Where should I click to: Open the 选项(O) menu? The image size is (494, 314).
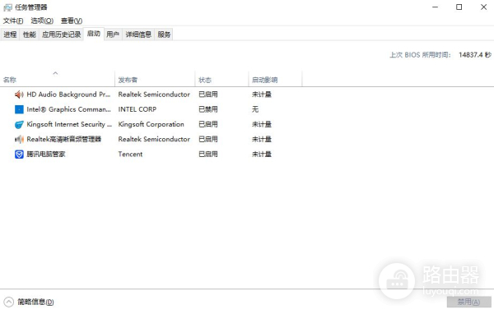pyautogui.click(x=42, y=21)
